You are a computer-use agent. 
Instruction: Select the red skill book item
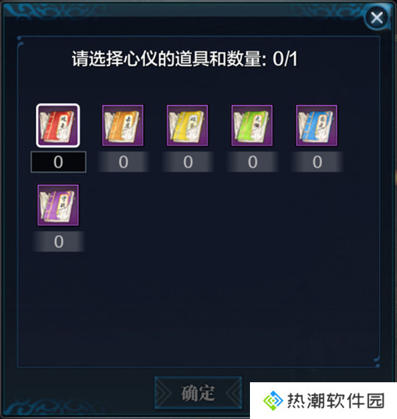pos(58,126)
